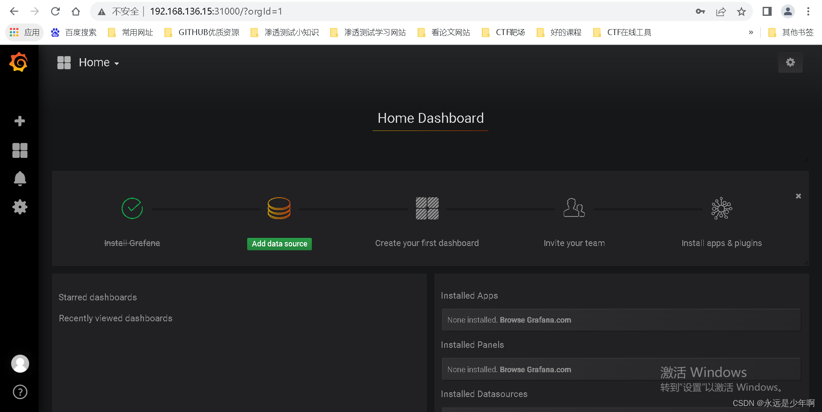
Task: Click the Install Grafana completed step
Action: (x=132, y=243)
